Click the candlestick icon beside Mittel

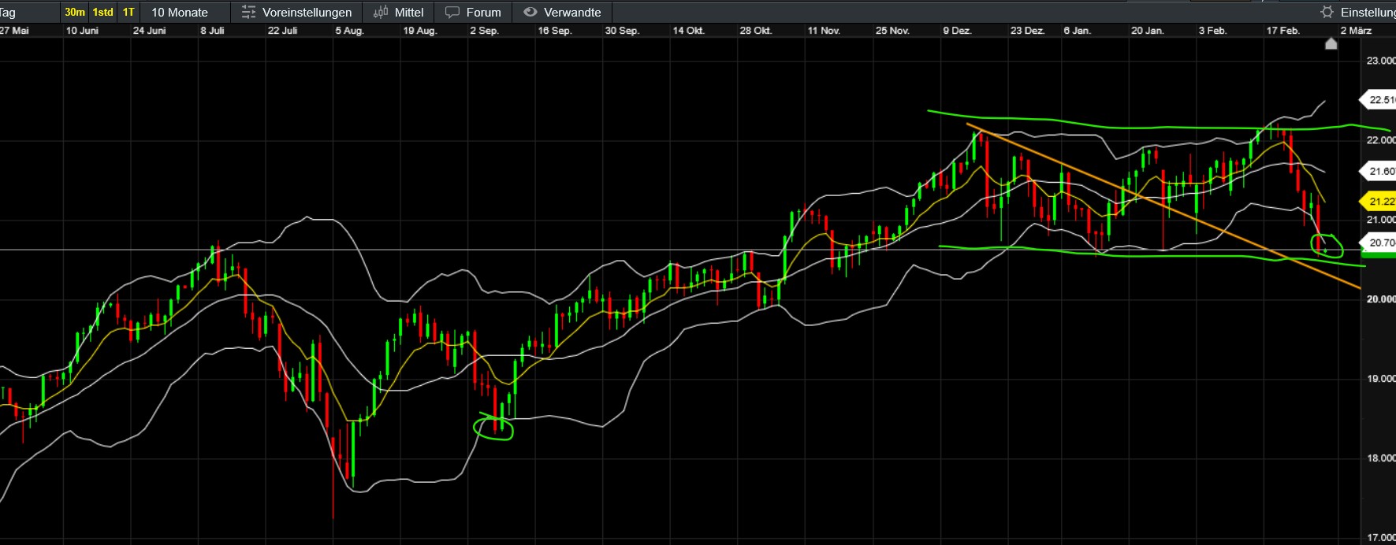(x=381, y=12)
